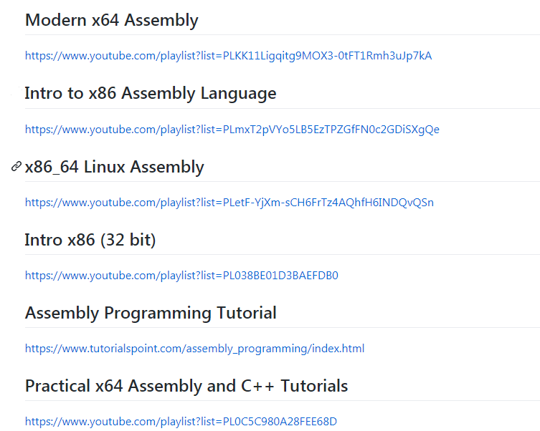The height and width of the screenshot is (431, 540).
Task: Click the Intro x86 (32 bit) heading
Action: pos(90,240)
